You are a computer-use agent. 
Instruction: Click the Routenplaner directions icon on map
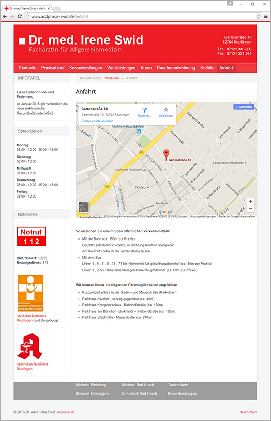[x=145, y=110]
